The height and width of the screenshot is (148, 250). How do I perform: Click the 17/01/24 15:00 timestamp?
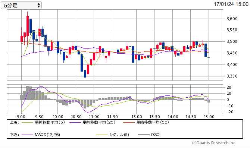coord(231,4)
